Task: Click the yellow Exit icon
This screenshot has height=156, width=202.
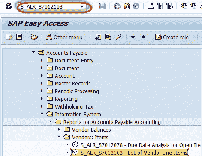Action: (127, 6)
